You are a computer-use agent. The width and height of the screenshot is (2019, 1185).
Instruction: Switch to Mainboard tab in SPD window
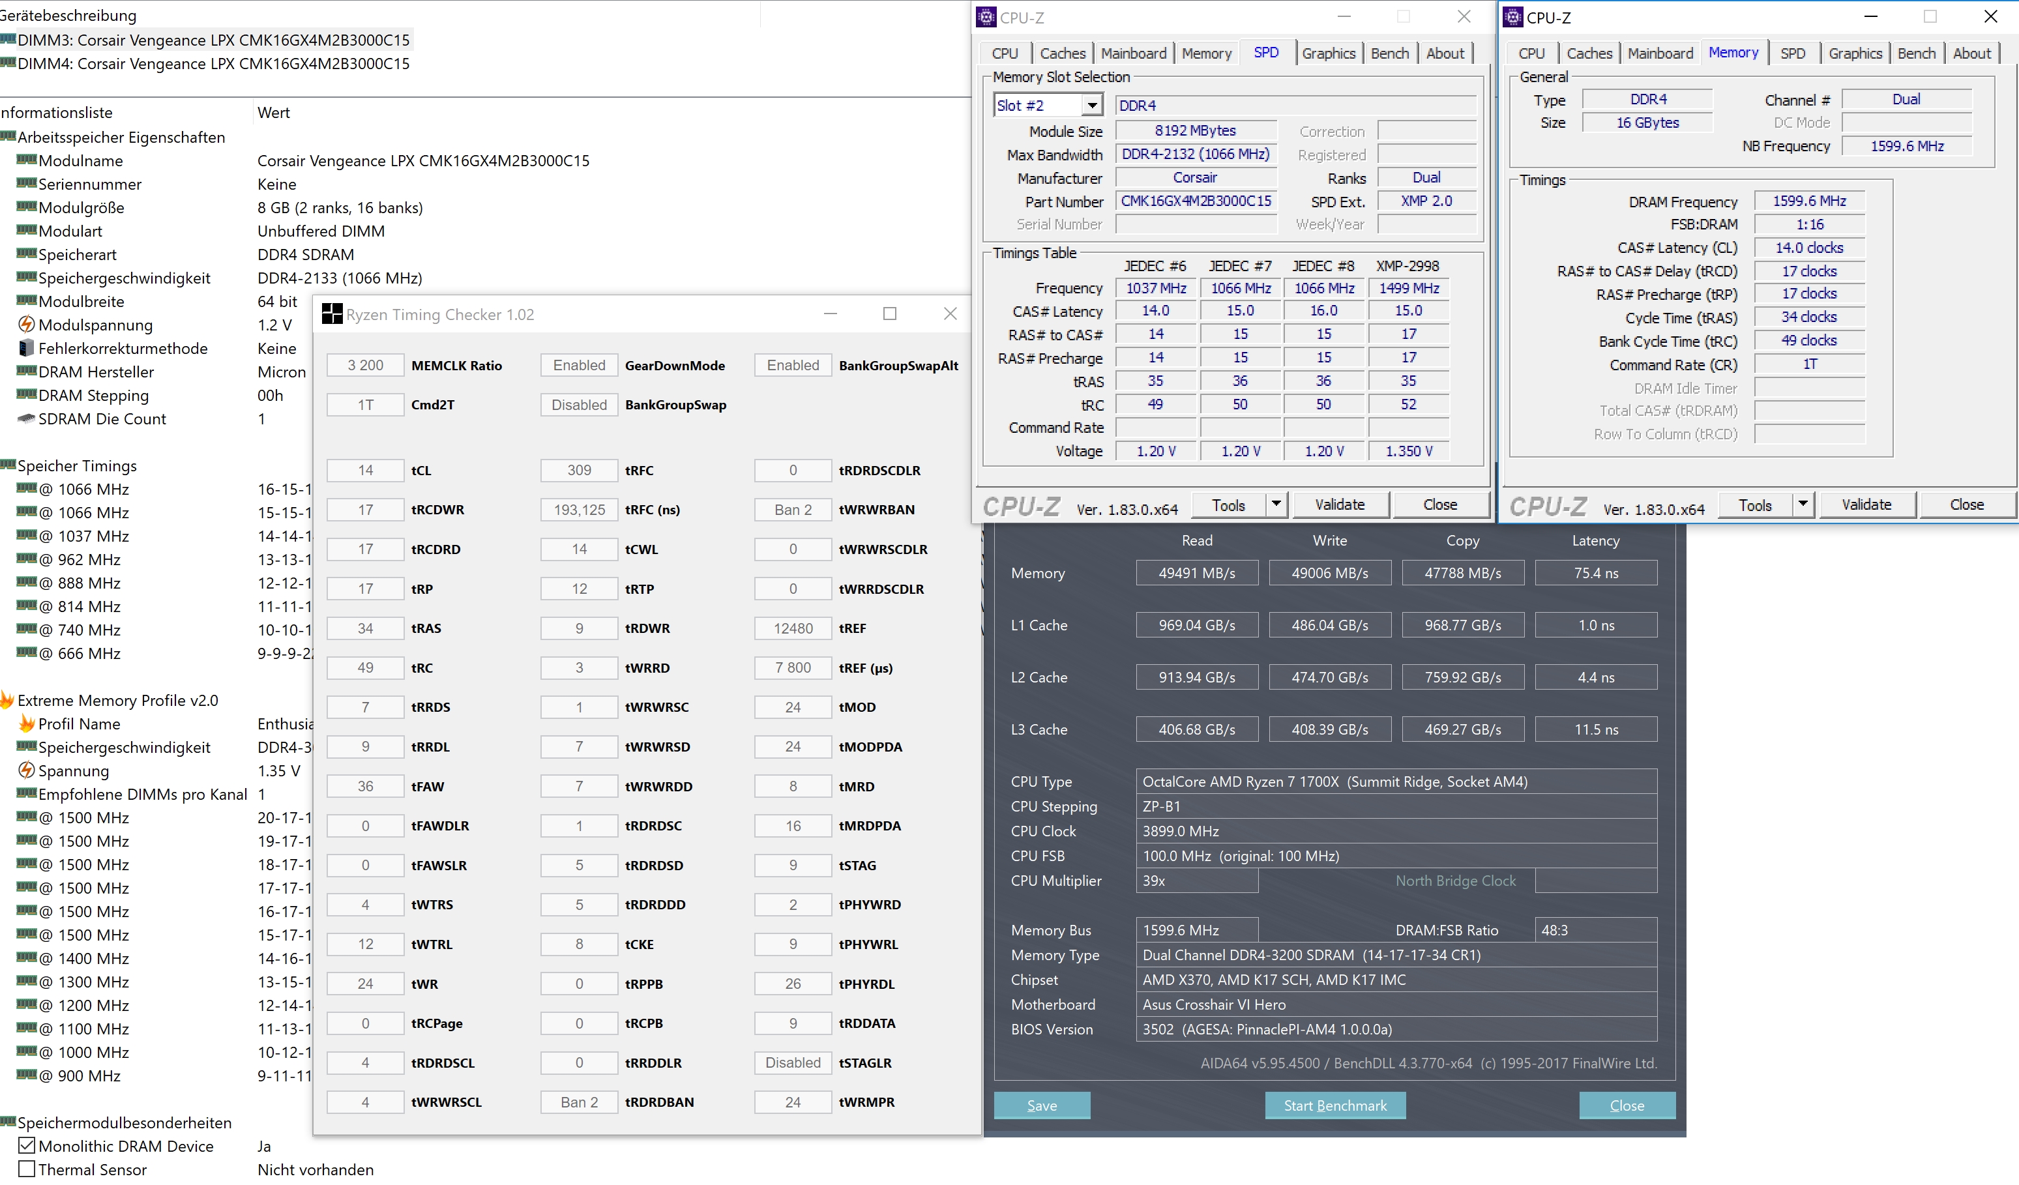(1133, 53)
